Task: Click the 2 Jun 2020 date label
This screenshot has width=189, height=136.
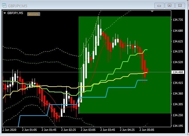Action: 9,129
